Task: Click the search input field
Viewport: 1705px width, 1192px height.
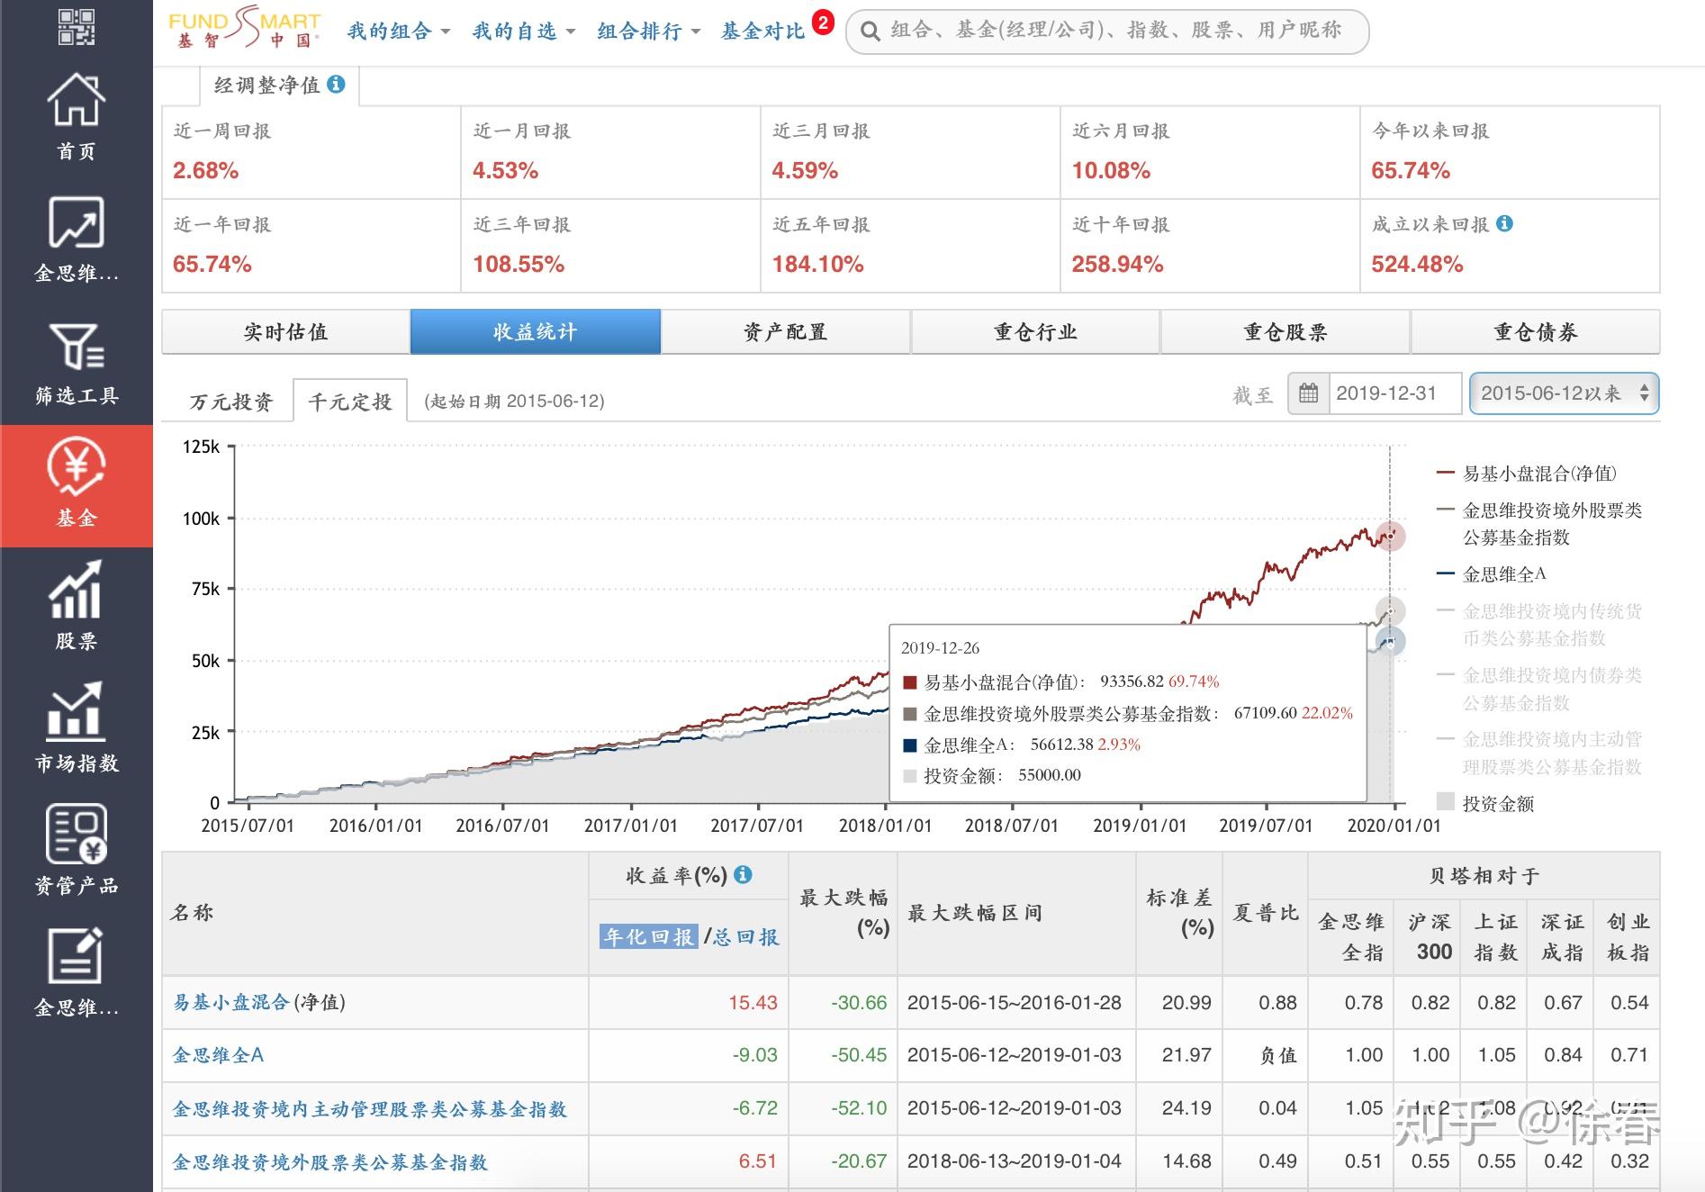Action: (x=1107, y=32)
